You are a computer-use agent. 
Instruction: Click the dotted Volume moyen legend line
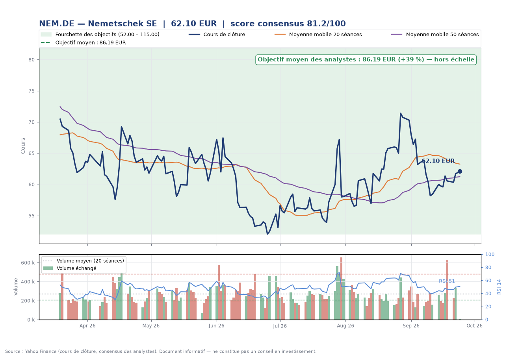pyautogui.click(x=48, y=261)
